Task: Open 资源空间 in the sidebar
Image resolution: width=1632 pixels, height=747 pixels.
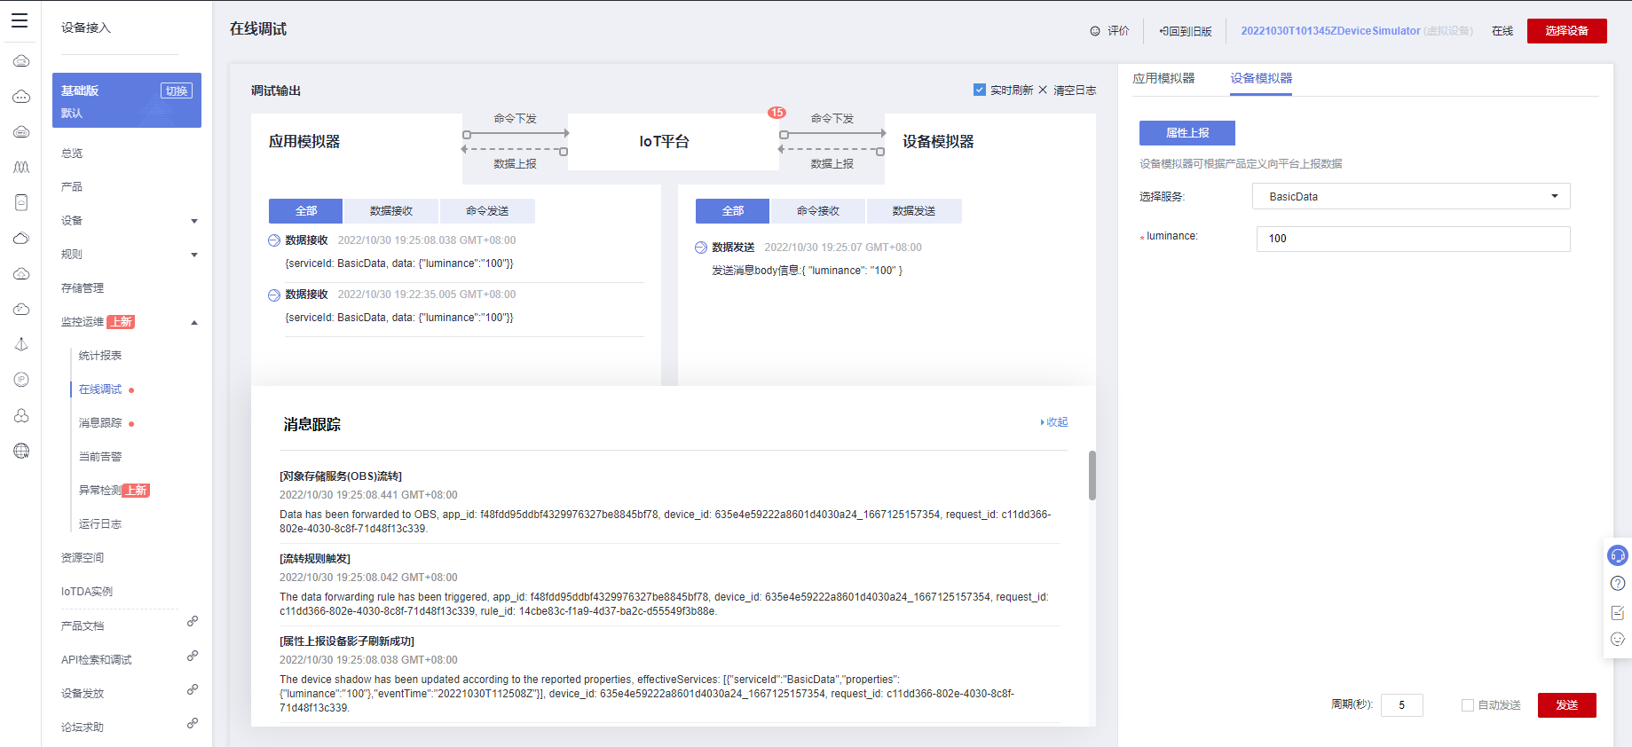Action: pyautogui.click(x=83, y=558)
